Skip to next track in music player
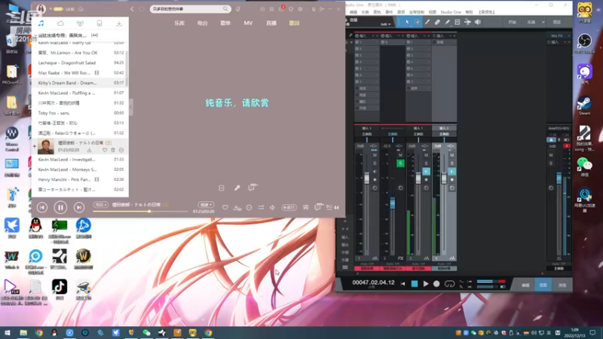The height and width of the screenshot is (339, 603). point(79,208)
